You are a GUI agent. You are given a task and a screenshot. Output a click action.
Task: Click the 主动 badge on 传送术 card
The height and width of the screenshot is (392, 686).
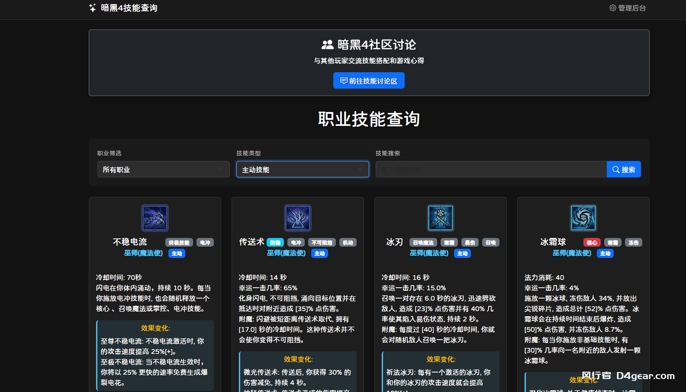[x=319, y=254]
